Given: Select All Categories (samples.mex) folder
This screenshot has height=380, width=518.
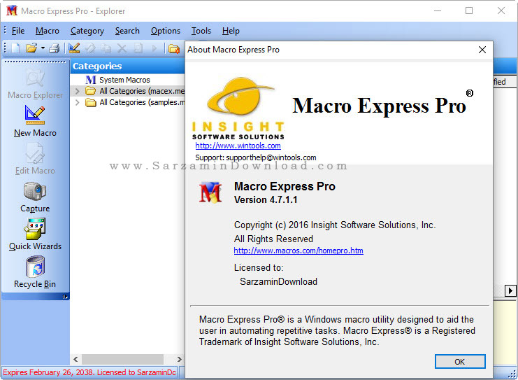Looking at the screenshot, I should click(135, 102).
